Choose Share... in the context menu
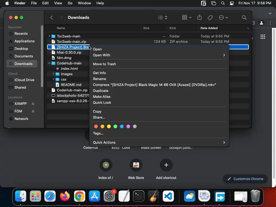 159,118
